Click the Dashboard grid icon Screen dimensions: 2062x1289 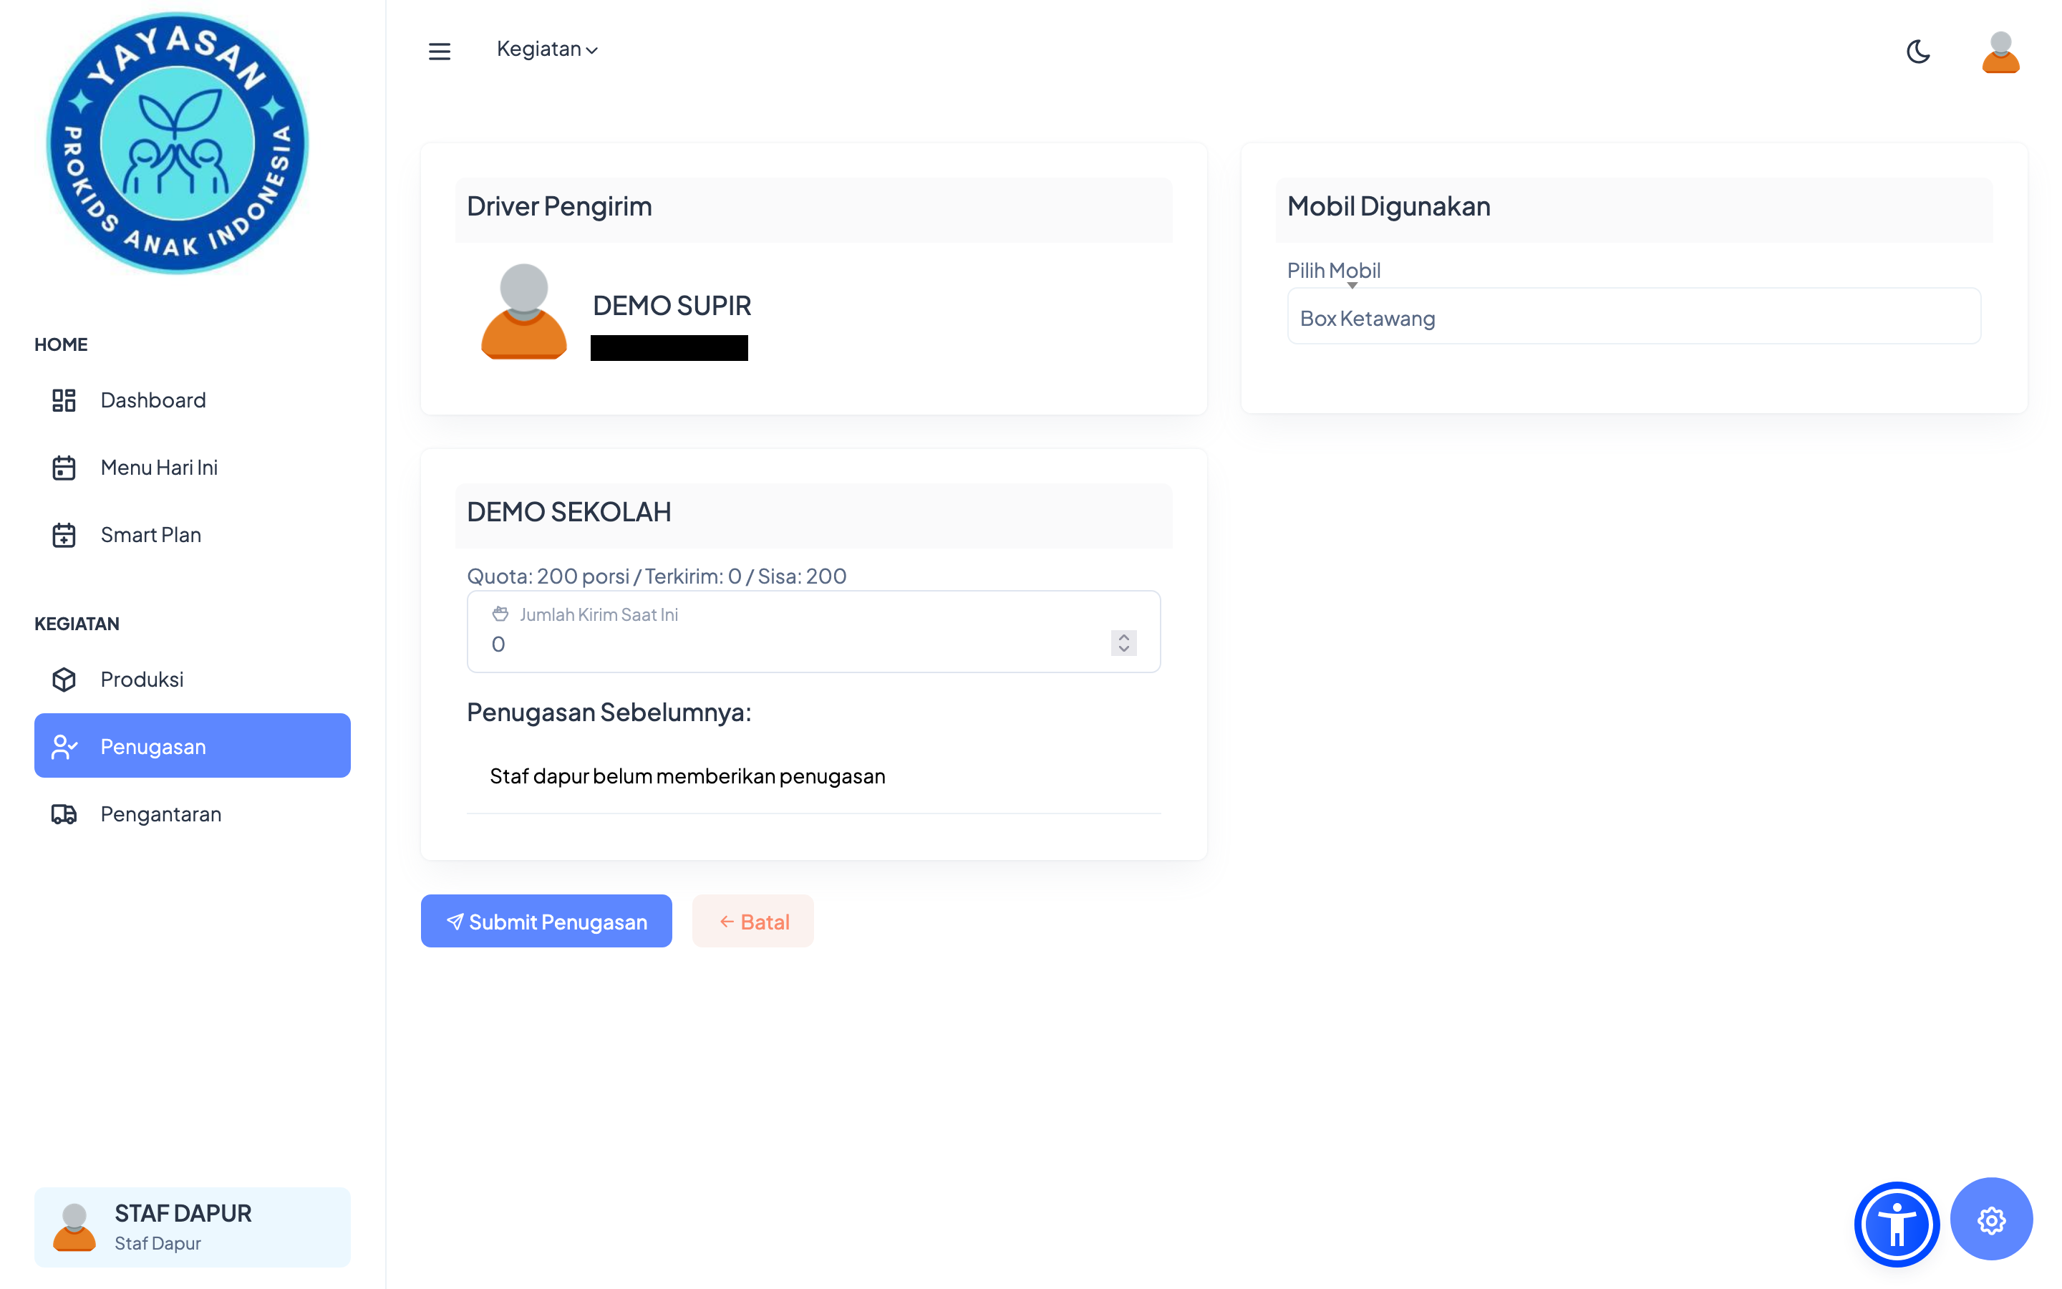(64, 400)
